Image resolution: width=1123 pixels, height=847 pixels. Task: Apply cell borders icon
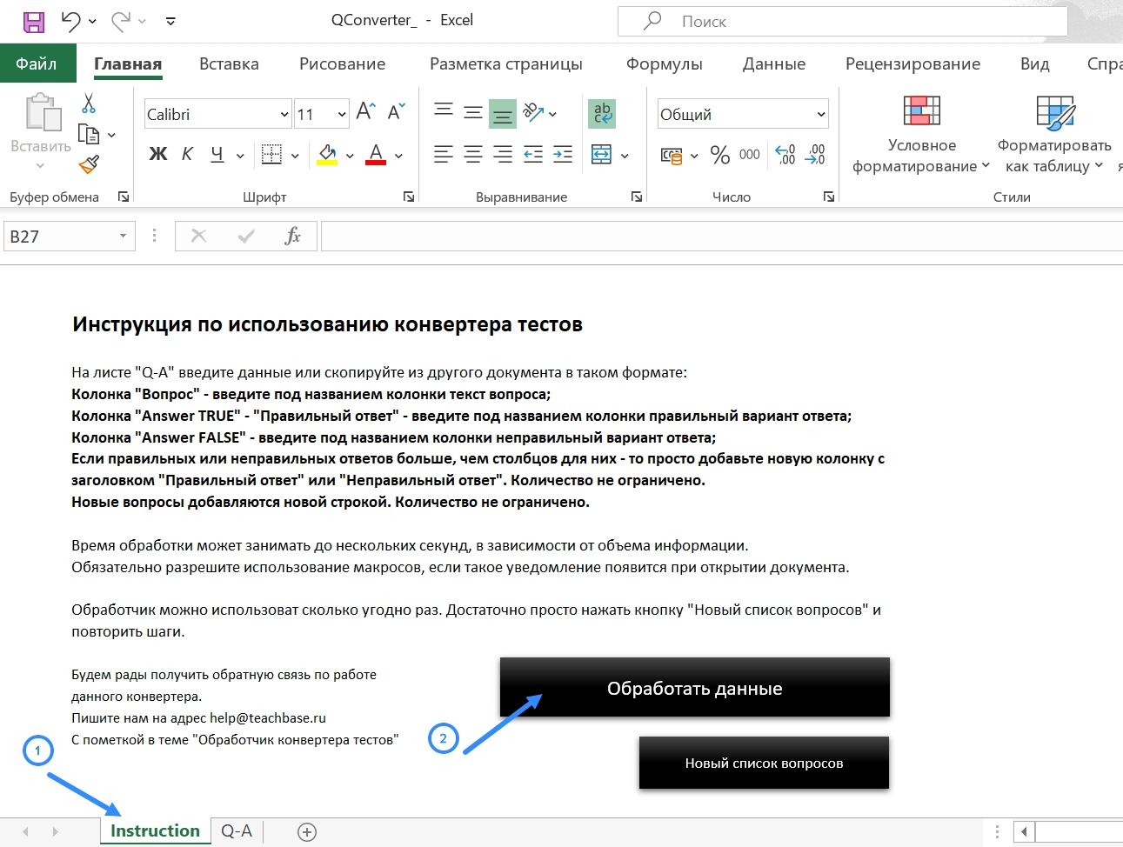271,155
